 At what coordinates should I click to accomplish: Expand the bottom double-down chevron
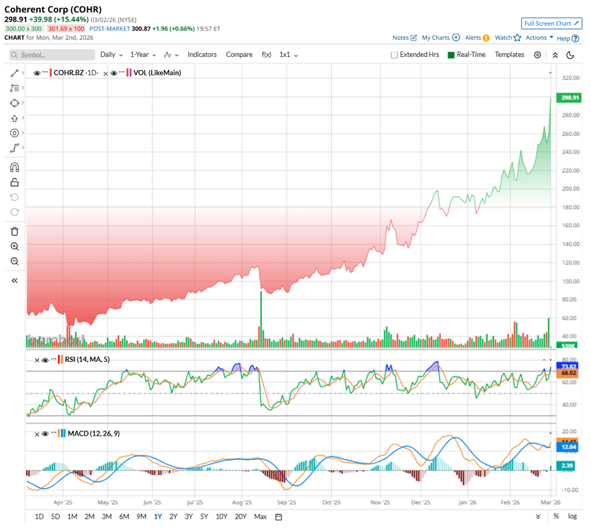(538, 517)
